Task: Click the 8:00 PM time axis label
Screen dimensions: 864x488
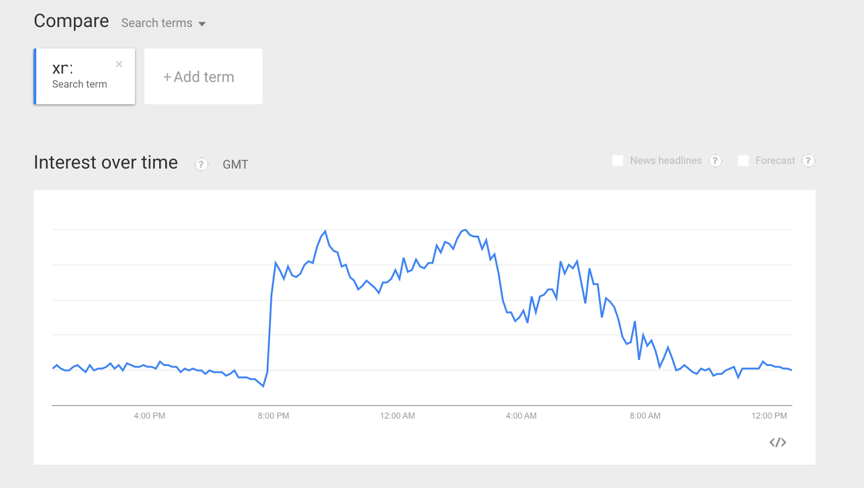Action: tap(273, 416)
